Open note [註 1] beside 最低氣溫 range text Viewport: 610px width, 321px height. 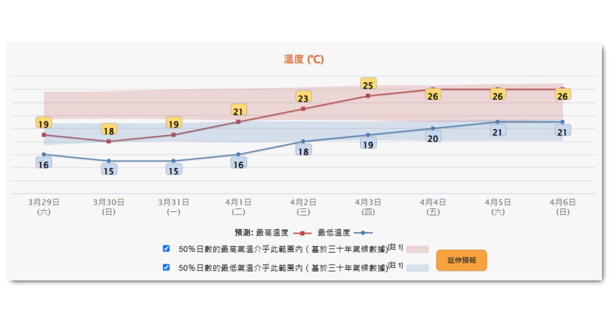[x=396, y=266]
